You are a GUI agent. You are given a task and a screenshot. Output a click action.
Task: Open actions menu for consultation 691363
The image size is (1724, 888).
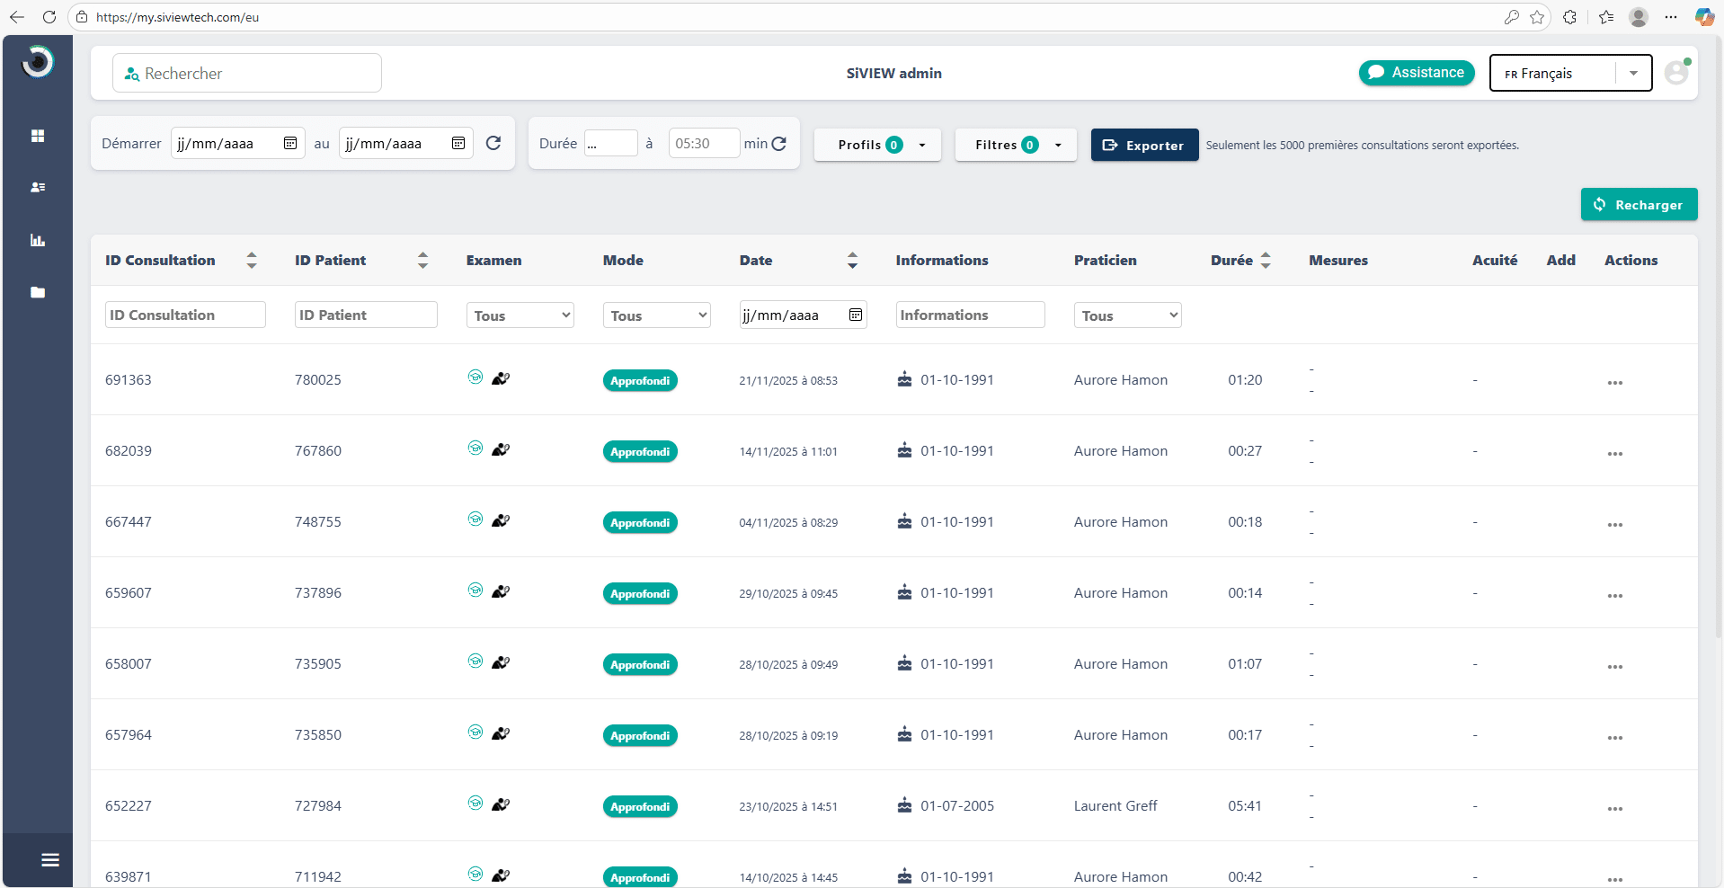pos(1614,382)
